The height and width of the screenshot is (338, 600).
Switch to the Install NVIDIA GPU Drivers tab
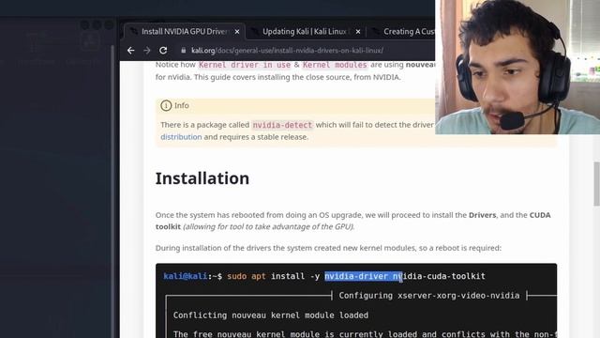click(x=185, y=31)
